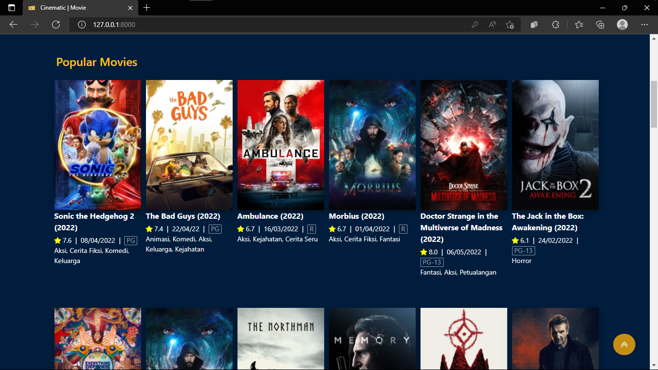Image resolution: width=658 pixels, height=370 pixels.
Task: Open Jack in the Box 2 poster
Action: tap(555, 145)
